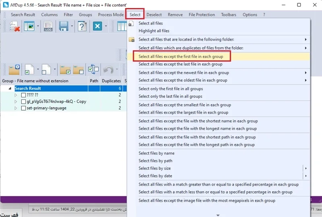322x217 pixels.
Task: Open the Groups menu
Action: click(x=85, y=14)
